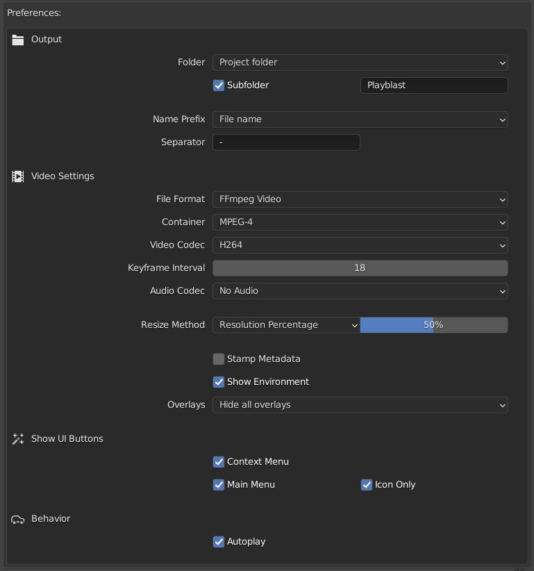Viewport: 534px width, 571px height.
Task: Click the Behavior heading text
Action: pos(51,519)
